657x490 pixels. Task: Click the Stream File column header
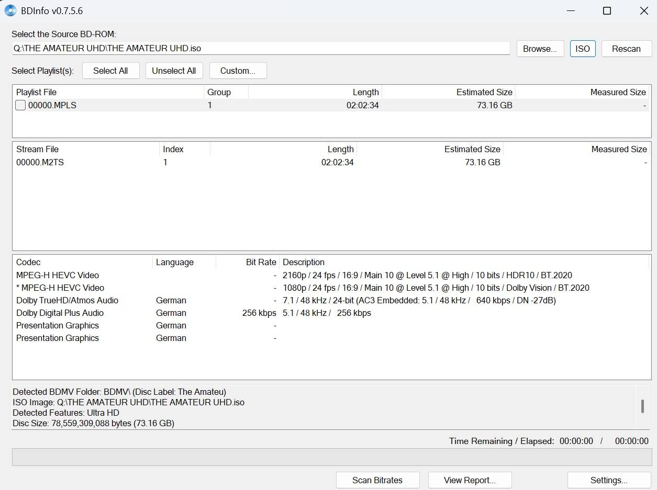click(x=86, y=149)
